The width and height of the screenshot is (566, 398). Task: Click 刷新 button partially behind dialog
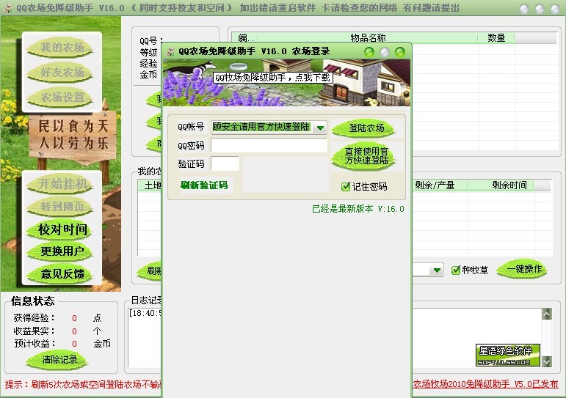click(x=150, y=270)
